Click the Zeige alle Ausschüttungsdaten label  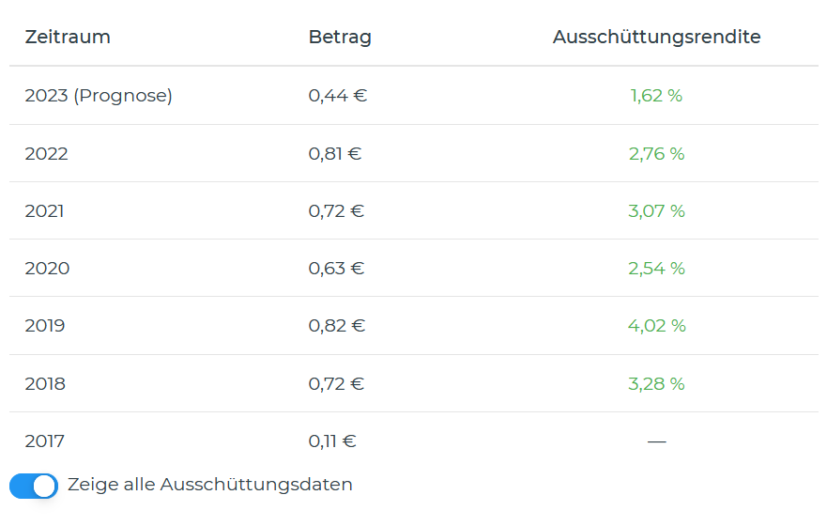[x=209, y=485]
